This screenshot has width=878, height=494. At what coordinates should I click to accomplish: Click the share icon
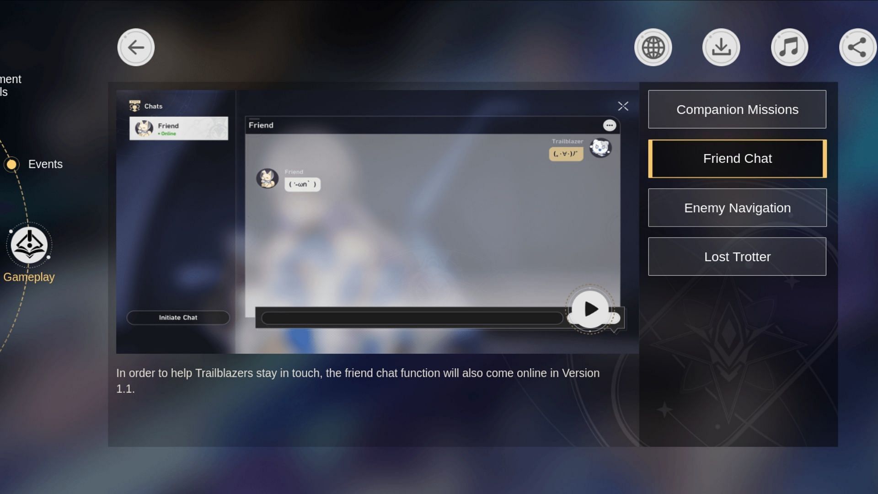point(858,47)
